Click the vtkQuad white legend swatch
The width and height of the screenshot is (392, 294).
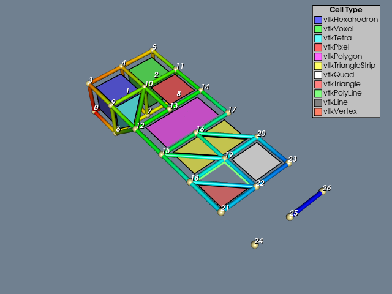coord(318,75)
